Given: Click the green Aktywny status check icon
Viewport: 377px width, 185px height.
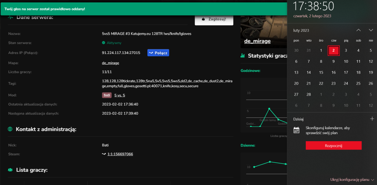Looking at the screenshot, I should pos(103,43).
